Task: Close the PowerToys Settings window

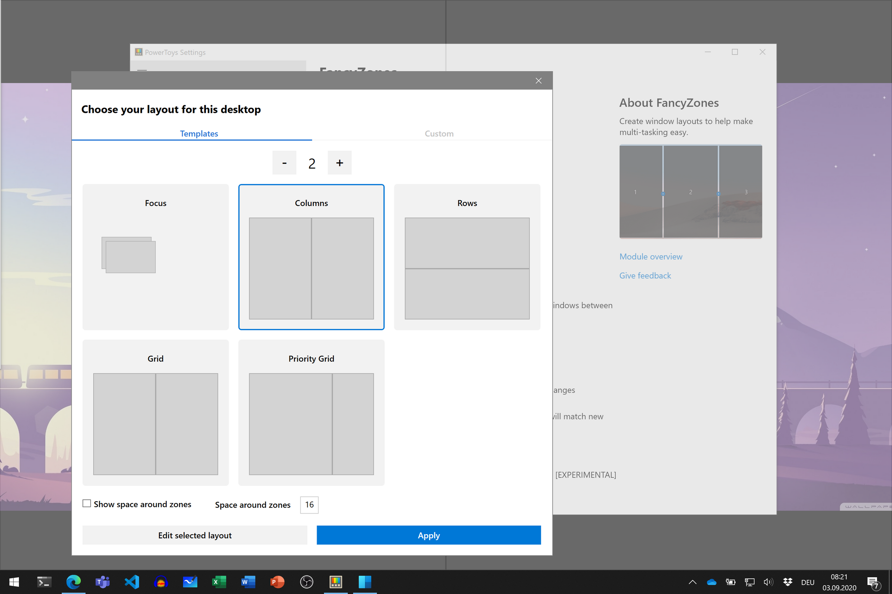Action: [762, 52]
